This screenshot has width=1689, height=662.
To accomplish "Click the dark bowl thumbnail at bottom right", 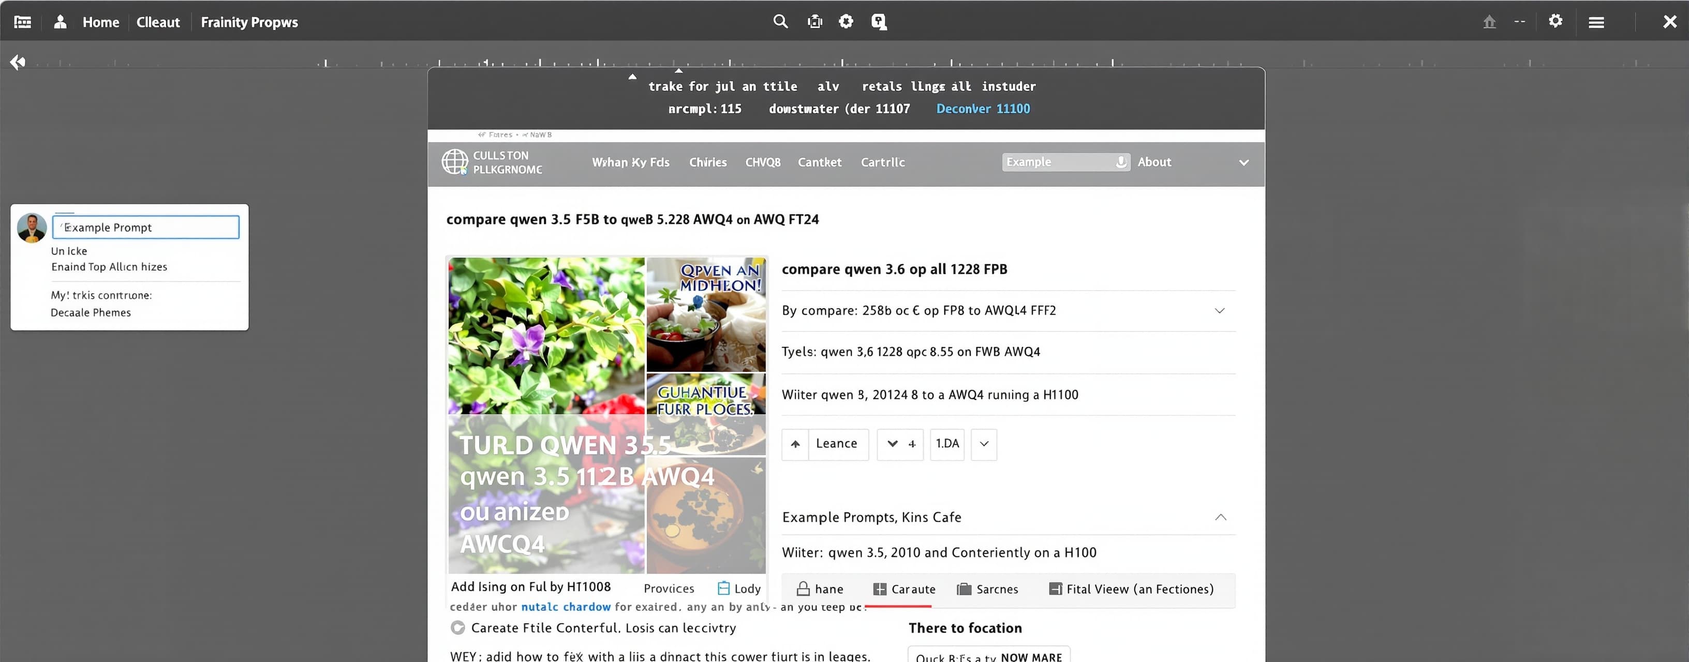I will [x=706, y=515].
